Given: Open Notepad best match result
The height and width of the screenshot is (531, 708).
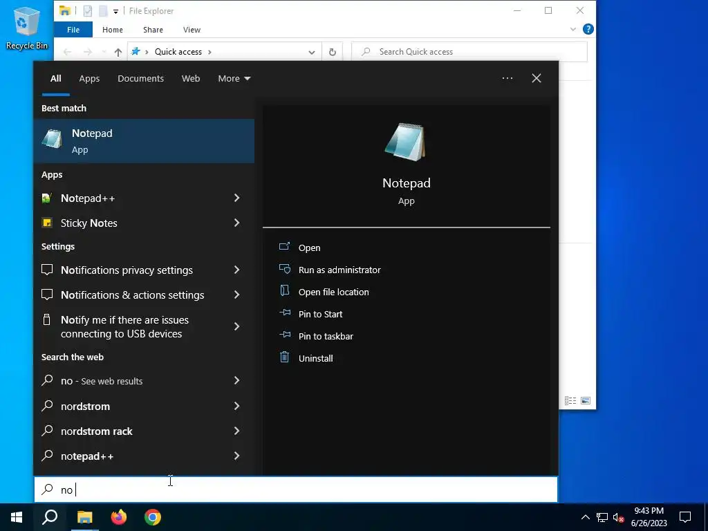Looking at the screenshot, I should (x=144, y=141).
